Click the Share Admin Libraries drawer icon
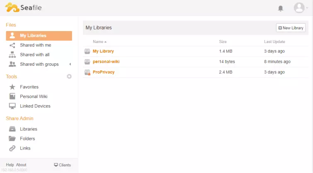This screenshot has height=173, width=313. pyautogui.click(x=12, y=129)
